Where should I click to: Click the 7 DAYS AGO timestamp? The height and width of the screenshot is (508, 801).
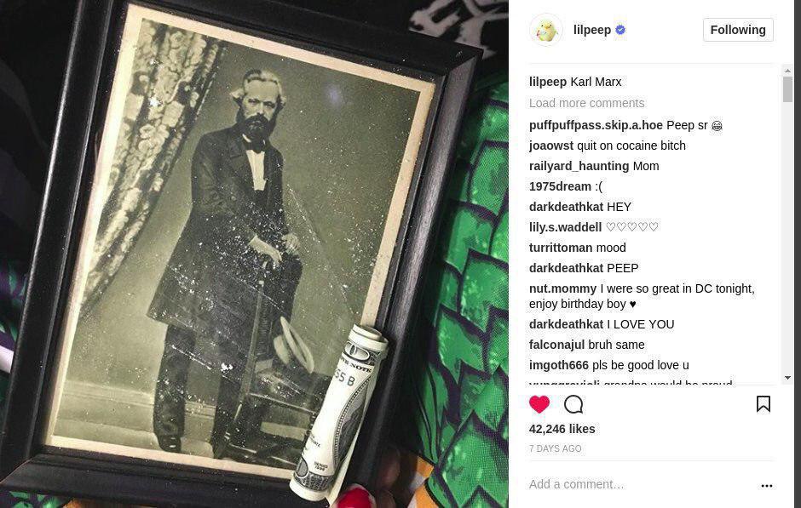point(555,448)
